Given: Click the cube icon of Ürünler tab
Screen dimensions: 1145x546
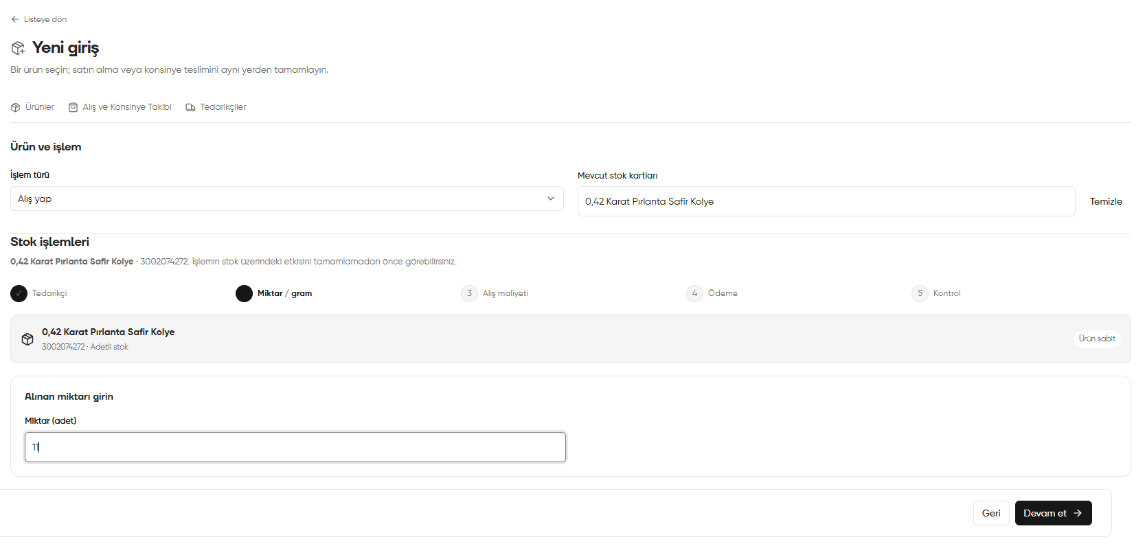Looking at the screenshot, I should click(15, 107).
